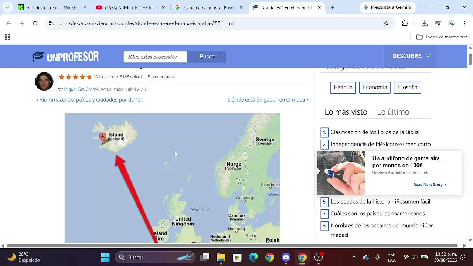
Task: Open File Explorer from the taskbar
Action: click(221, 257)
